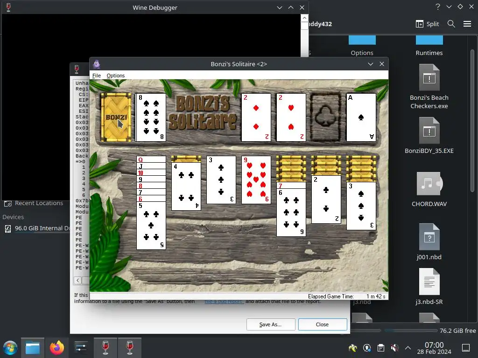The width and height of the screenshot is (478, 358).
Task: Open system updates tray icon
Action: point(367,348)
